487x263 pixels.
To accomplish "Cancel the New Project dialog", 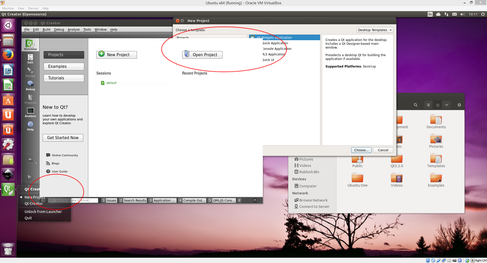I will click(x=383, y=150).
